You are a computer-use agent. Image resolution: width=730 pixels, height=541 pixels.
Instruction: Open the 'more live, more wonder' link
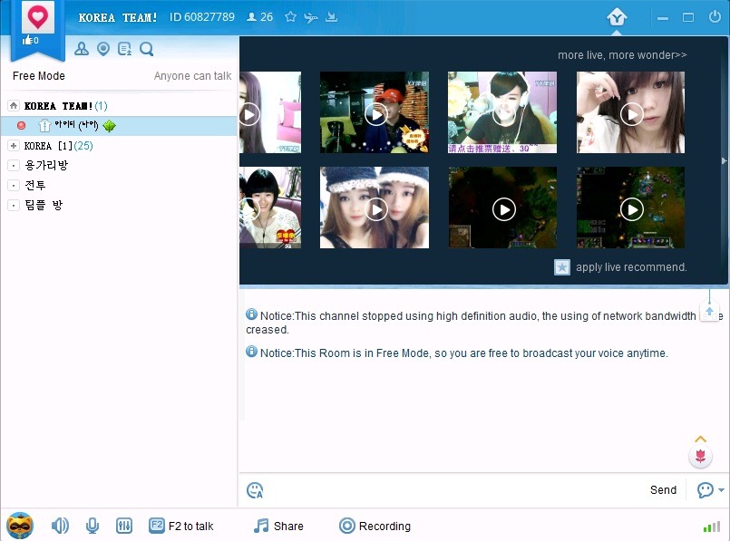tap(622, 55)
